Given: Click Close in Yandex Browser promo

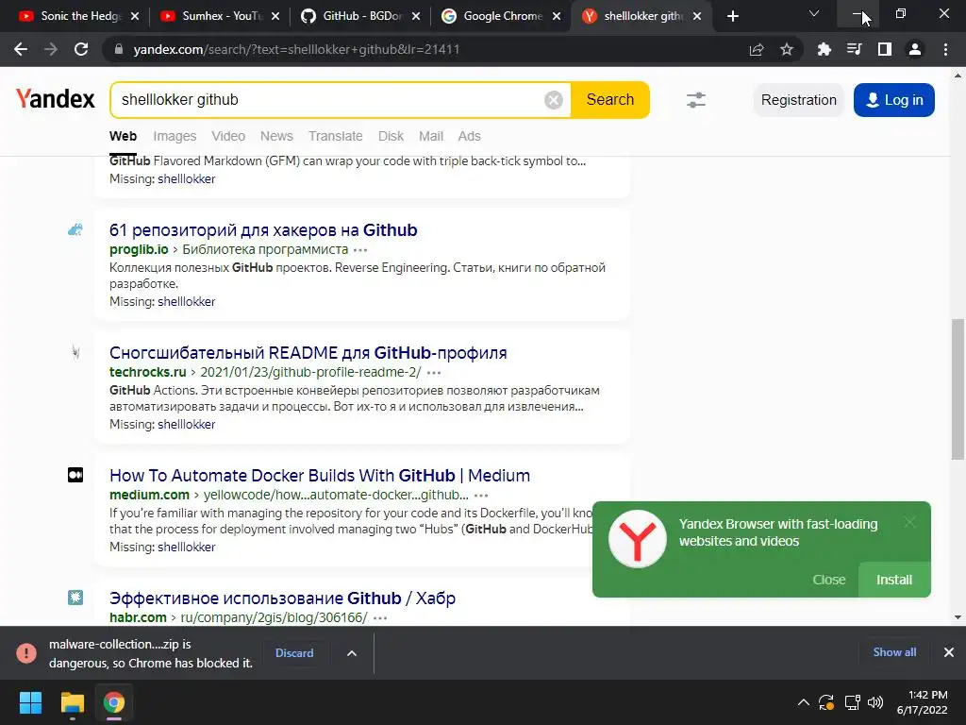Looking at the screenshot, I should tap(828, 580).
